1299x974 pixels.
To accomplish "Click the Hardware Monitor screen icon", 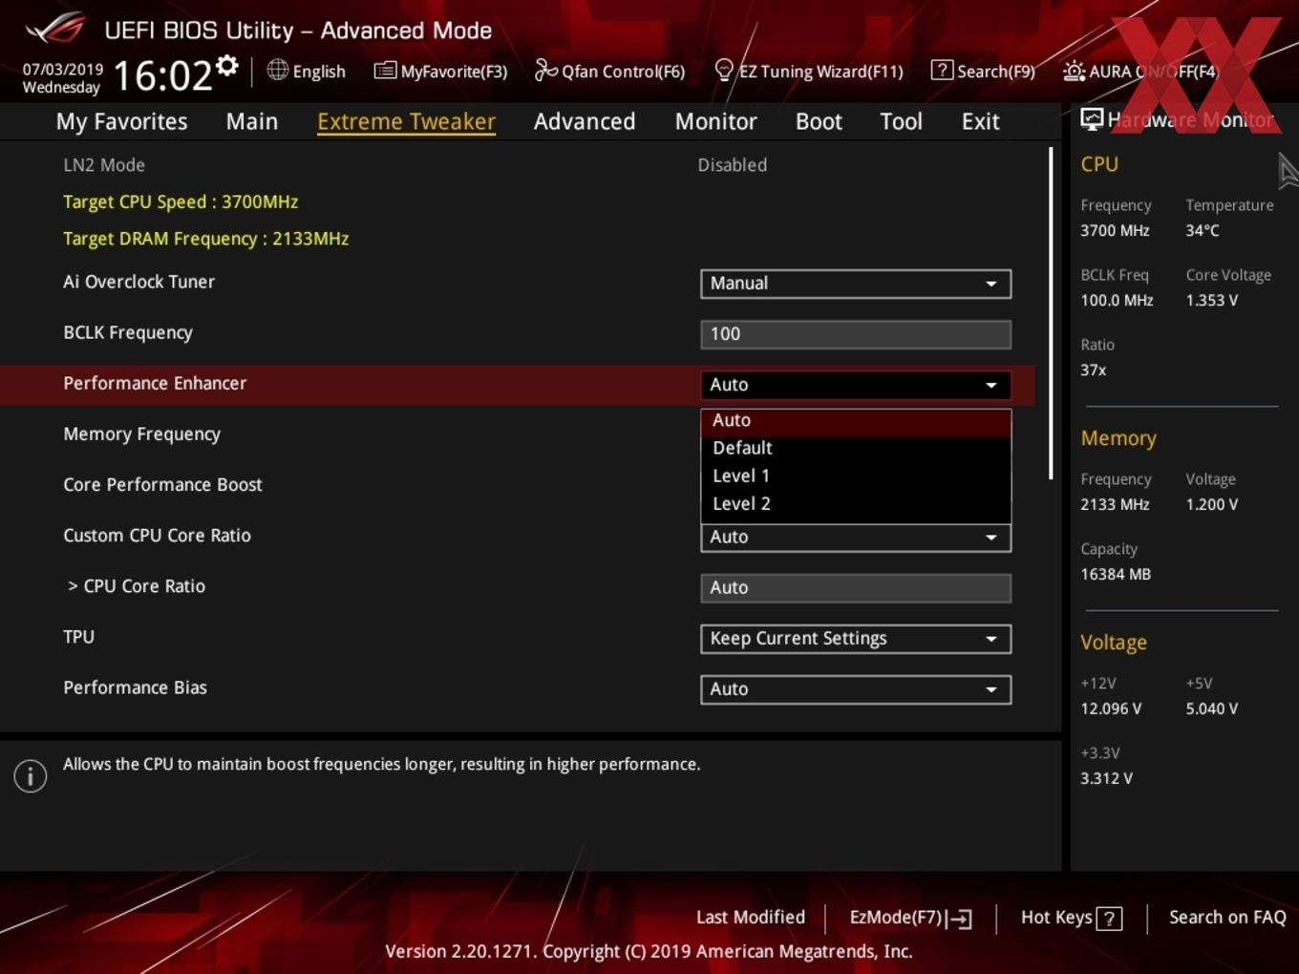I will [1092, 118].
